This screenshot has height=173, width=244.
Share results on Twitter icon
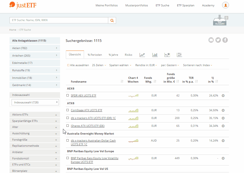(218, 40)
